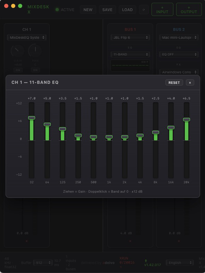Add a bus with + OUTPUT
Screen dimensions: 205x273
coord(189,10)
